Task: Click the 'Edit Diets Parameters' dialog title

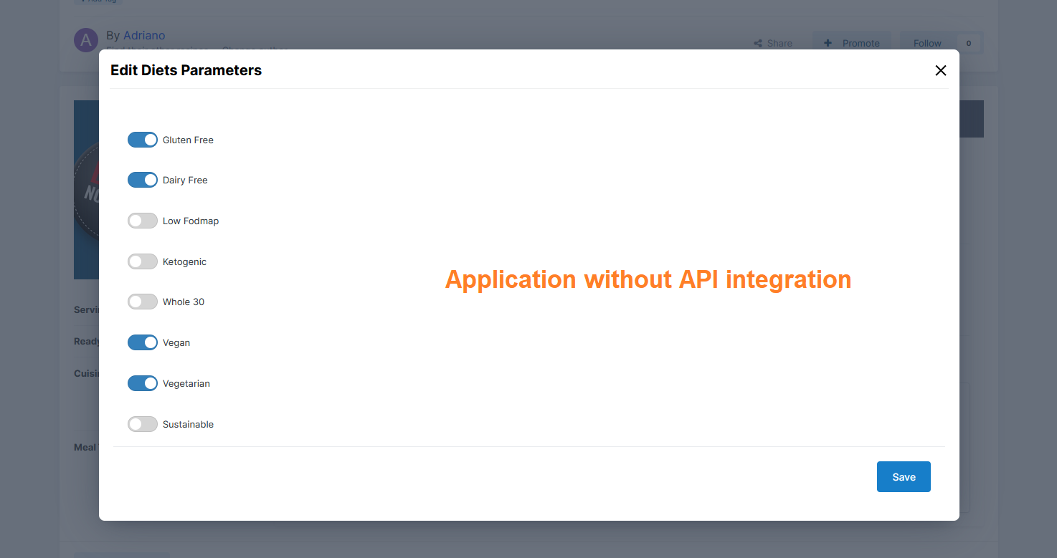Action: click(x=186, y=70)
